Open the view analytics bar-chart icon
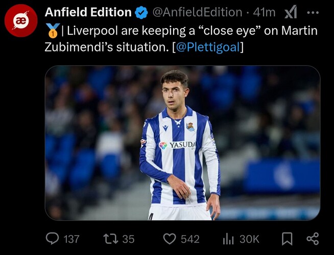334x255 pixels. tap(228, 238)
